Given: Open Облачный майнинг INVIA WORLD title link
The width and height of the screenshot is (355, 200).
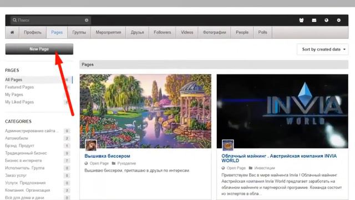Looking at the screenshot, I should [279, 158].
